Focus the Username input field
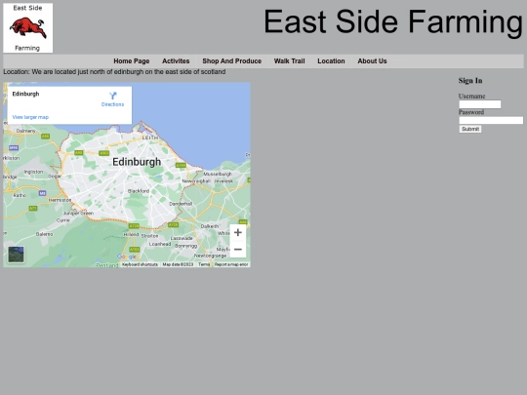This screenshot has height=395, width=527. [480, 104]
